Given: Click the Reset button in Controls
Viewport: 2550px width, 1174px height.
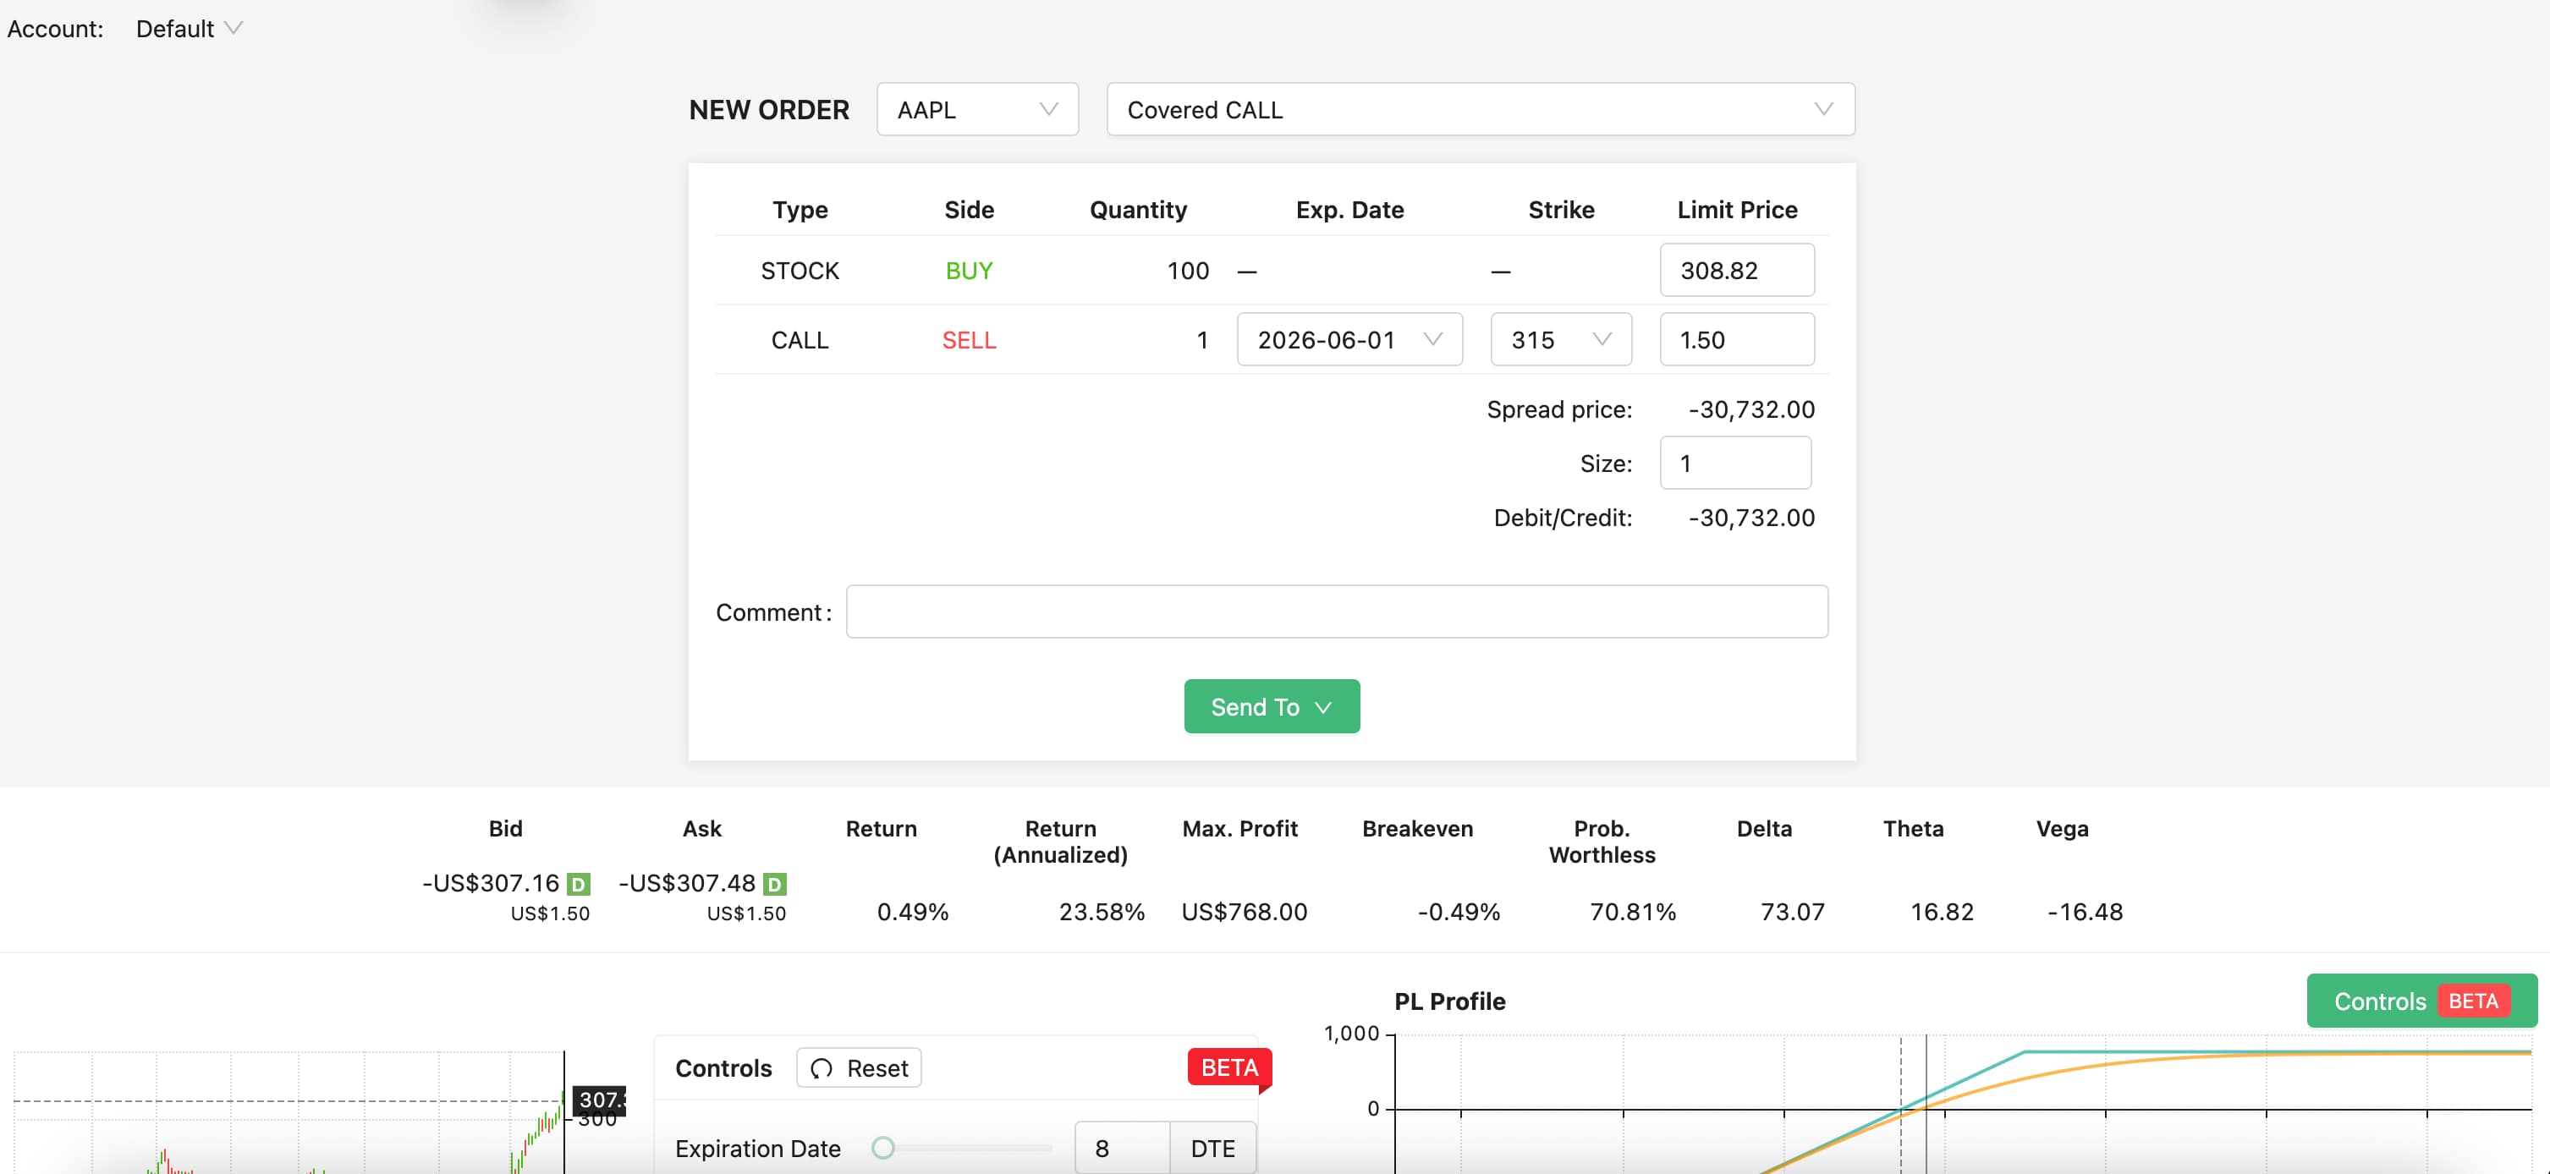Looking at the screenshot, I should point(858,1068).
